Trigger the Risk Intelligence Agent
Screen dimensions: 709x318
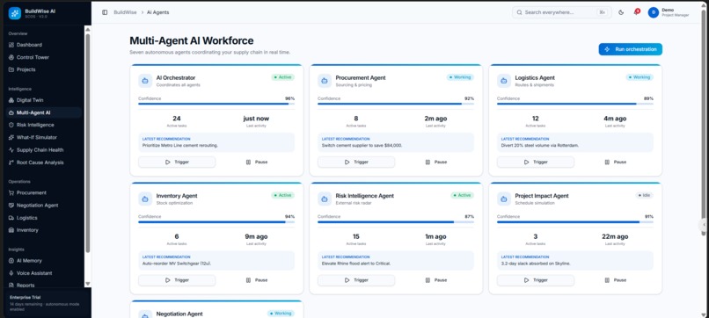coord(356,280)
